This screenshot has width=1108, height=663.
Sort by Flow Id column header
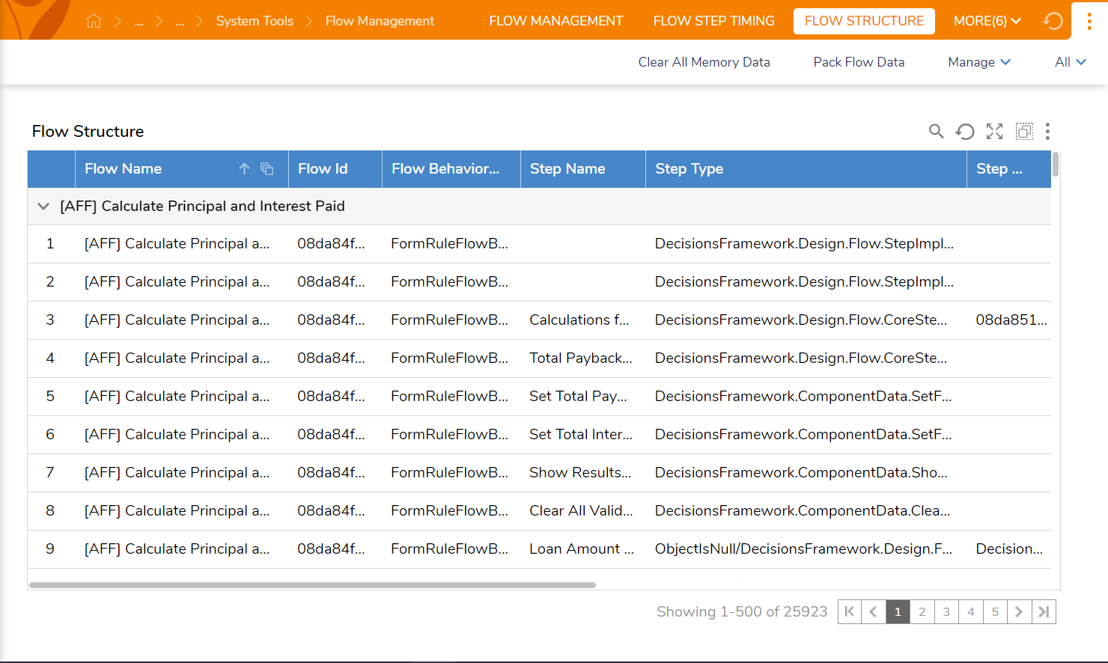[x=335, y=169]
